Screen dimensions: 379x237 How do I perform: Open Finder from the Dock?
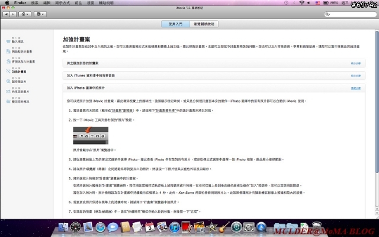(63, 227)
